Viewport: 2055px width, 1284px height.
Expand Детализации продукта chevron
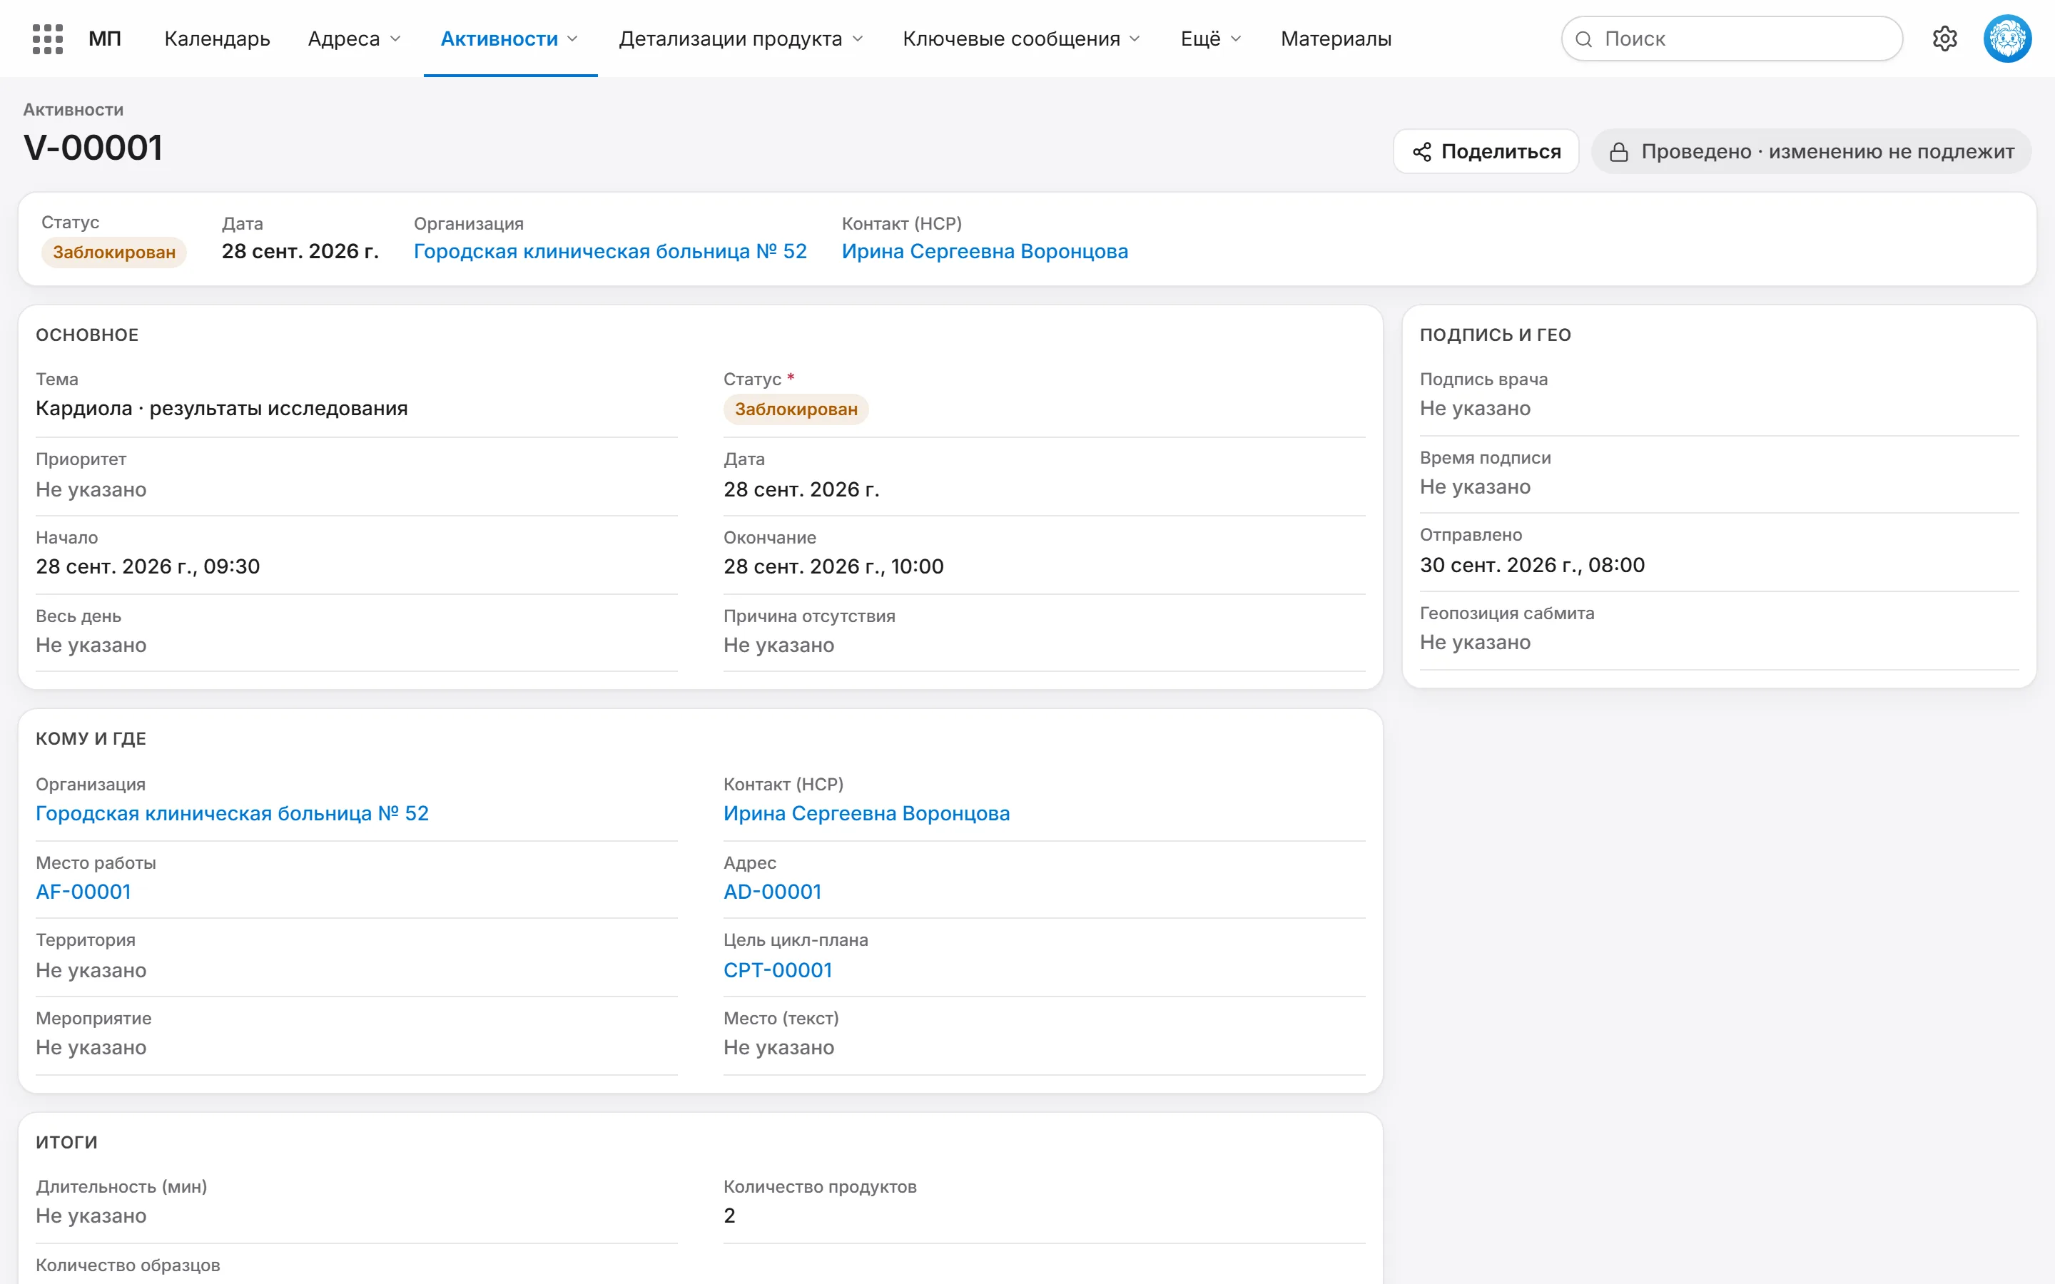click(858, 39)
